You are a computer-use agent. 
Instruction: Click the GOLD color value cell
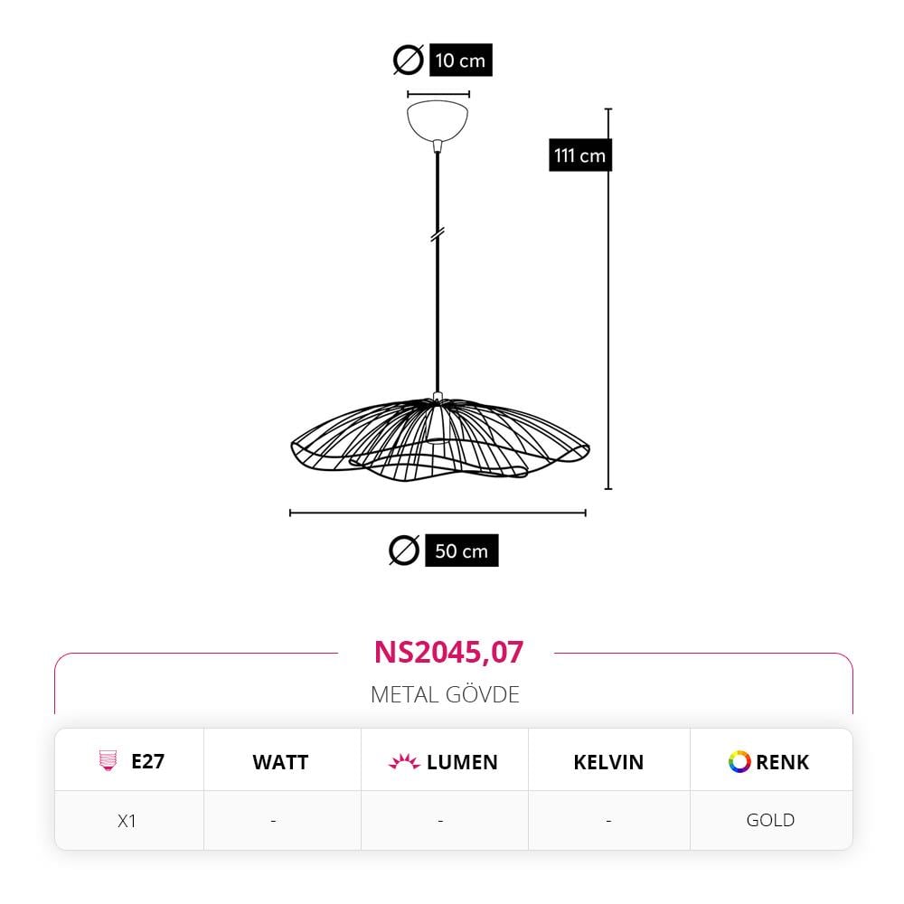771,820
